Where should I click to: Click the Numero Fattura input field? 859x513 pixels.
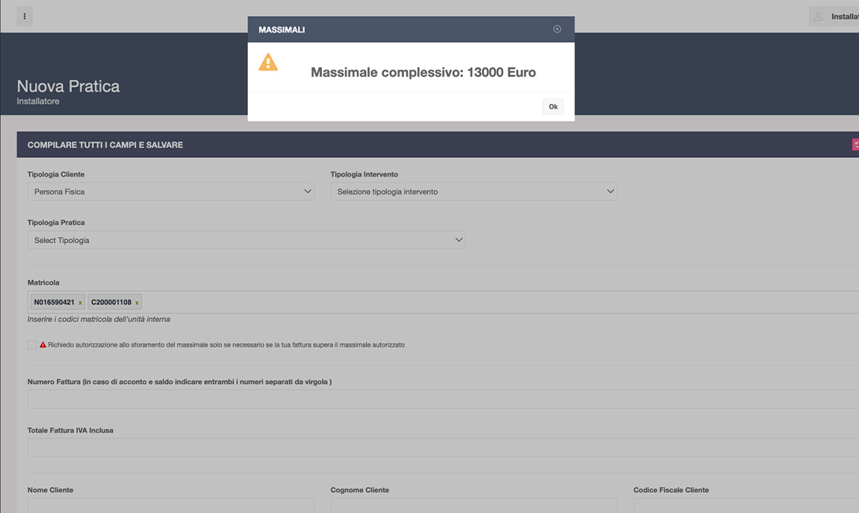[x=443, y=399]
